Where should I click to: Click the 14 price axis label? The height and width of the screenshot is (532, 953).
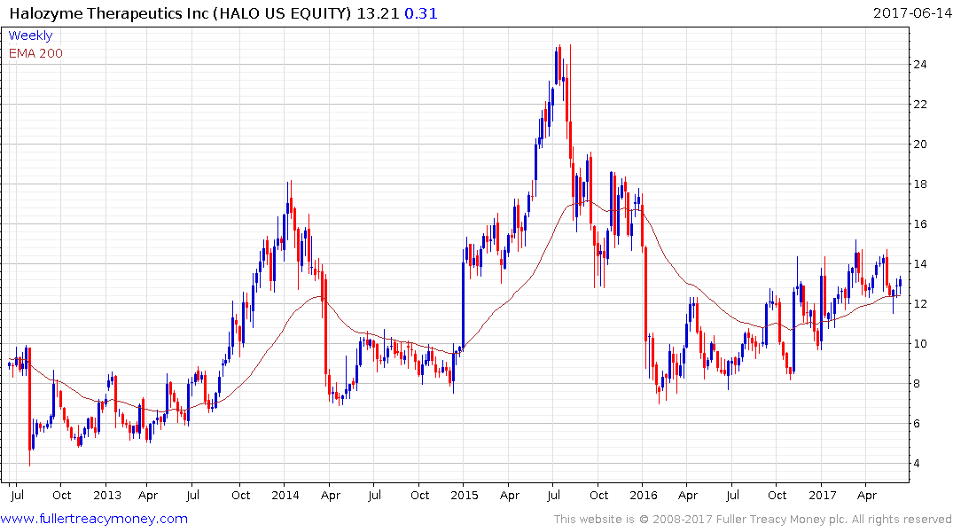tap(920, 264)
